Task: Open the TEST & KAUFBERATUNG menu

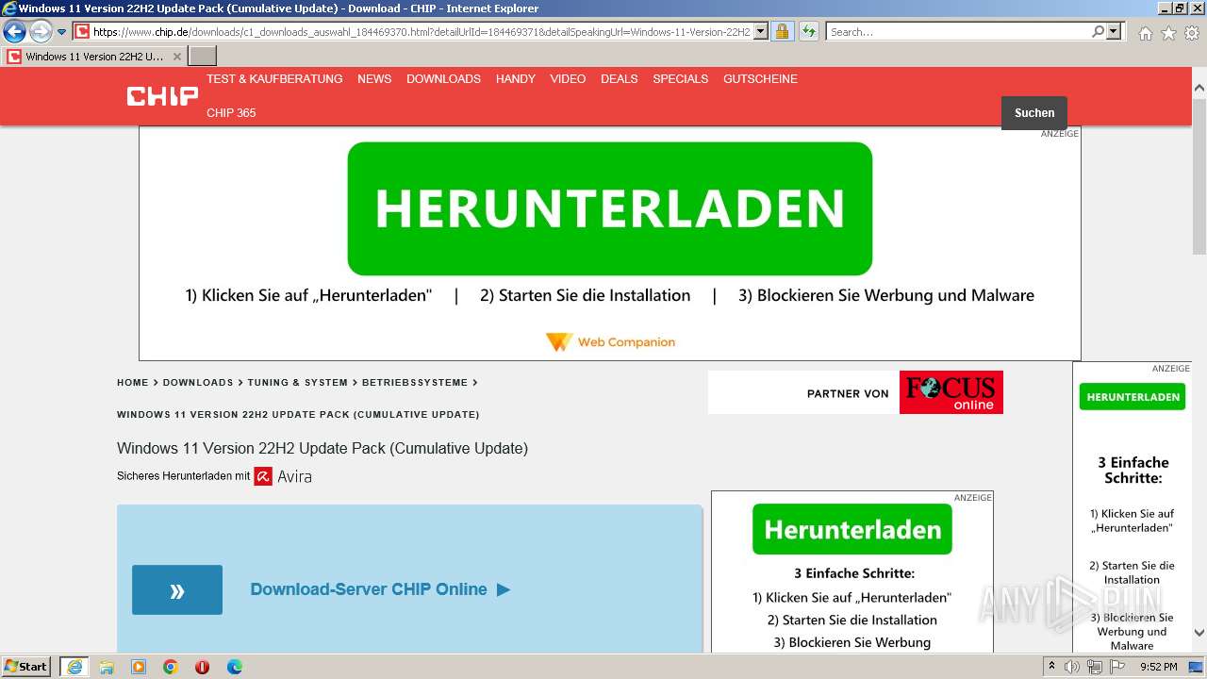Action: click(x=274, y=79)
